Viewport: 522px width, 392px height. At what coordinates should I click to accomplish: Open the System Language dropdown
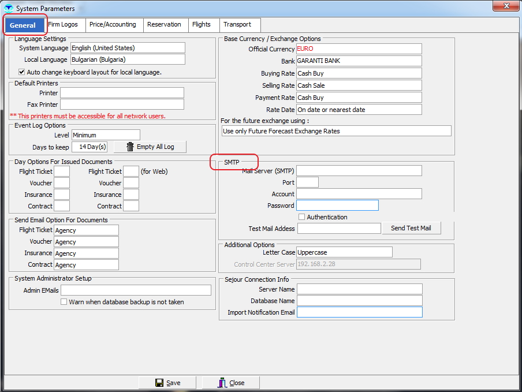128,48
